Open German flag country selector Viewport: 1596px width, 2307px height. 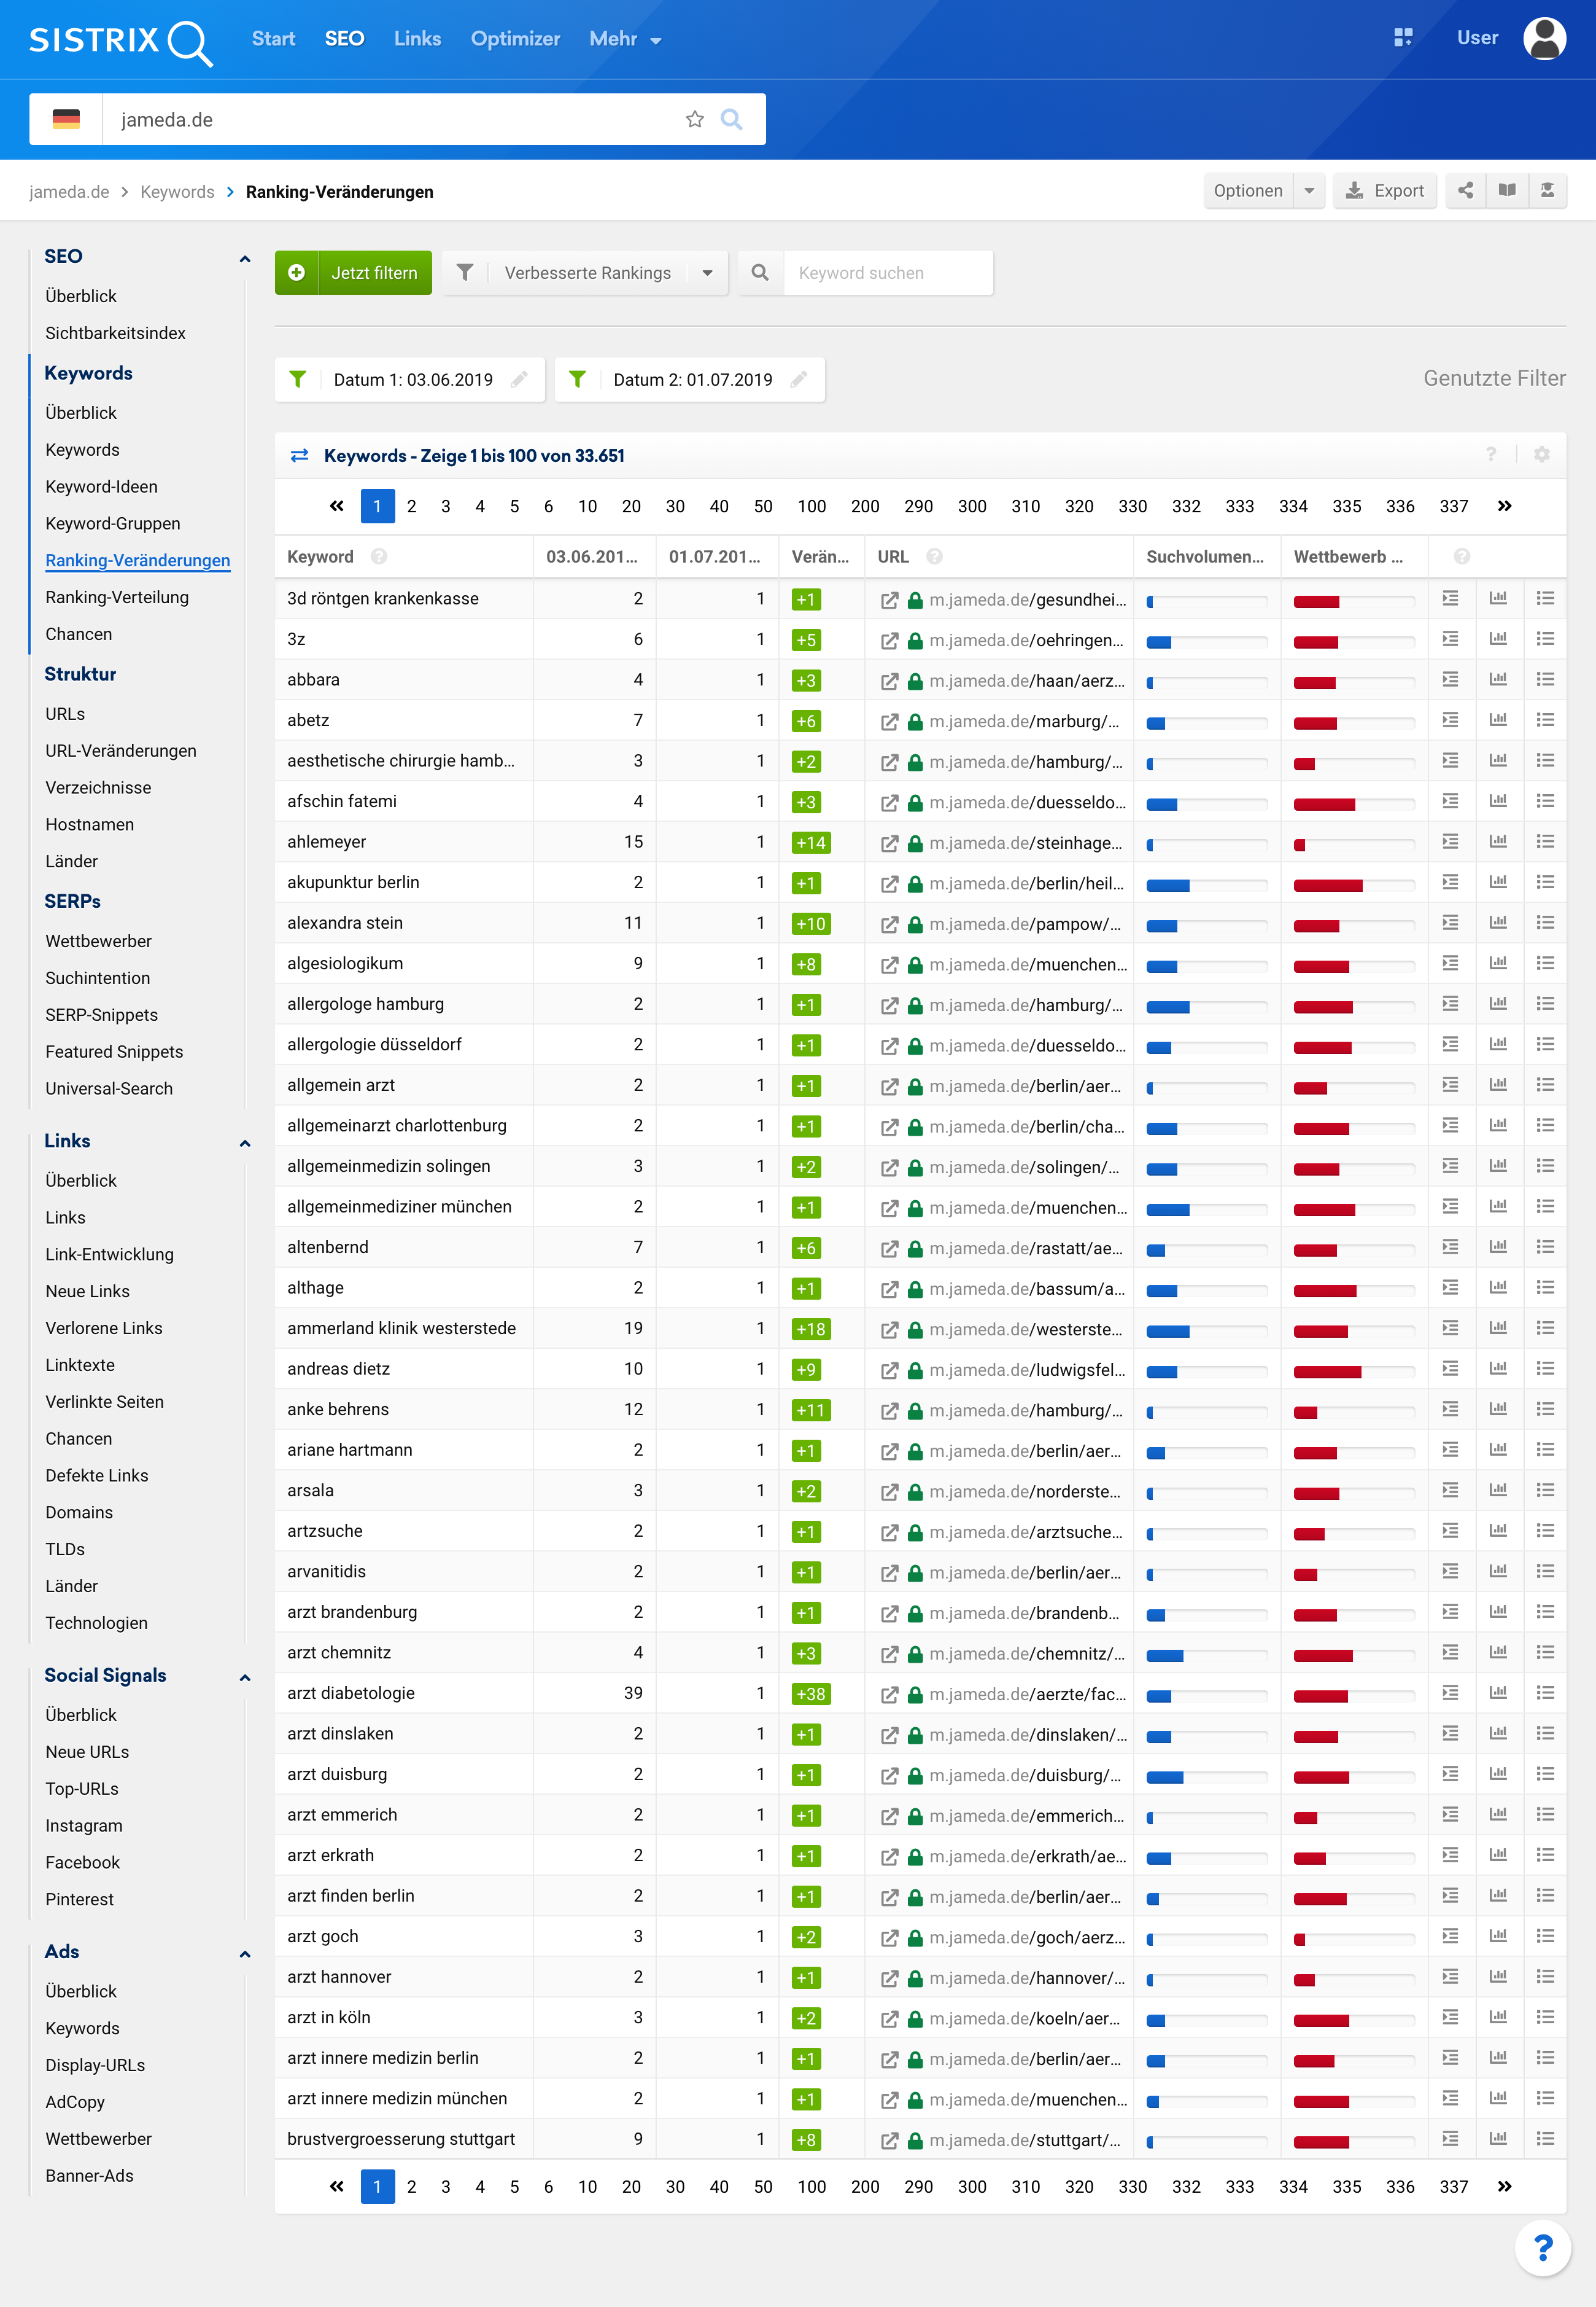pos(66,120)
